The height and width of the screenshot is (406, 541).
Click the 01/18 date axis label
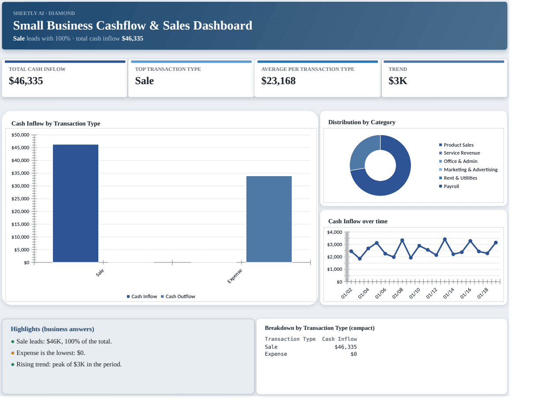[x=483, y=293]
